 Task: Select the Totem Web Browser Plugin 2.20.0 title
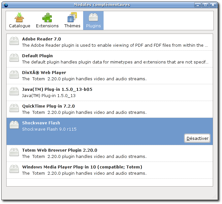point(60,150)
